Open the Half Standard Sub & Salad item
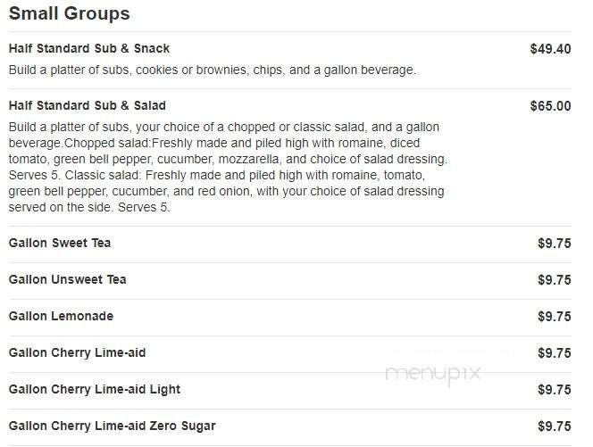Image resolution: width=593 pixels, height=447 pixels. 88,106
